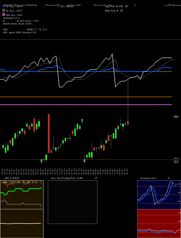Click the CL: 50.64 closing price text
181x238 pixels.
pyautogui.click(x=67, y=6)
